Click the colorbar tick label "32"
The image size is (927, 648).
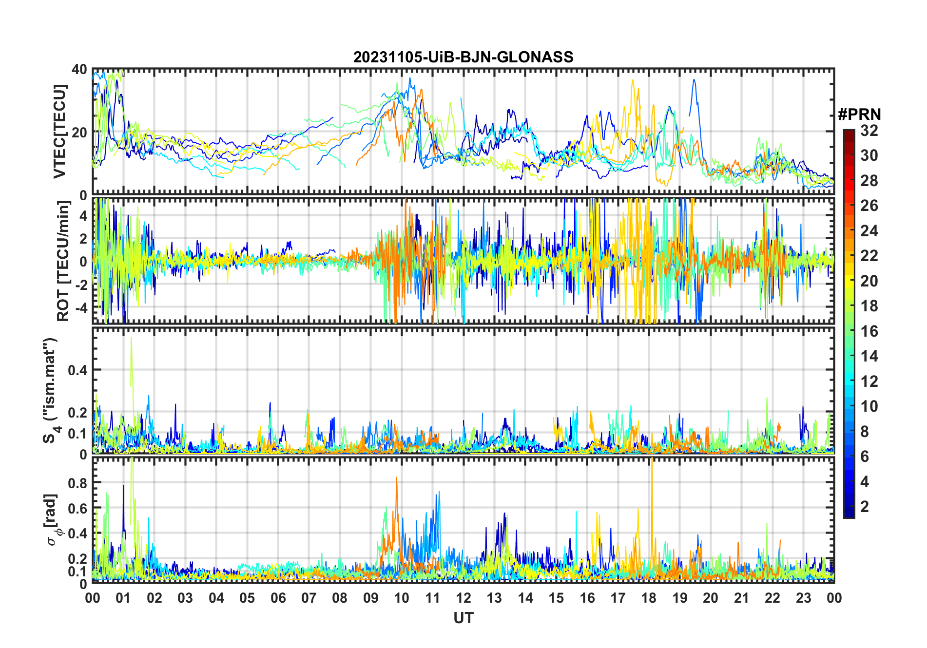point(869,131)
